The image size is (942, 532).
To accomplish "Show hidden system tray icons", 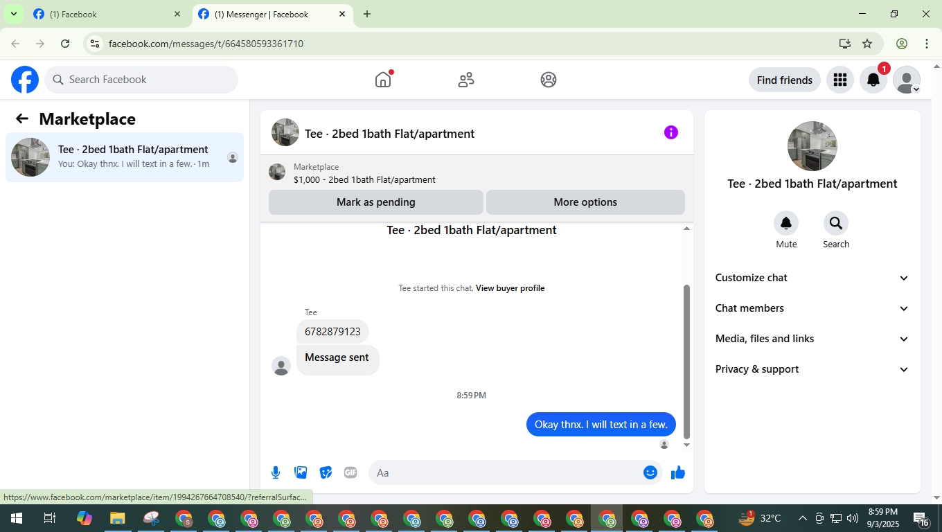I will [803, 518].
